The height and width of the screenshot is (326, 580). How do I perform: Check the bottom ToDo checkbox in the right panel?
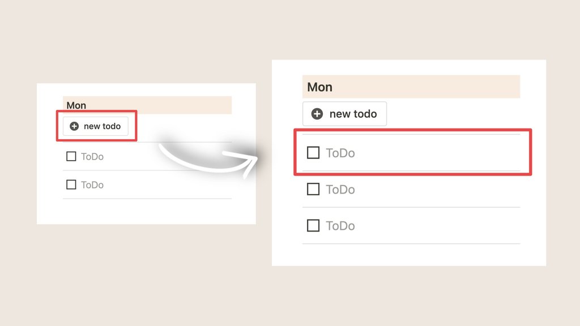pos(313,225)
